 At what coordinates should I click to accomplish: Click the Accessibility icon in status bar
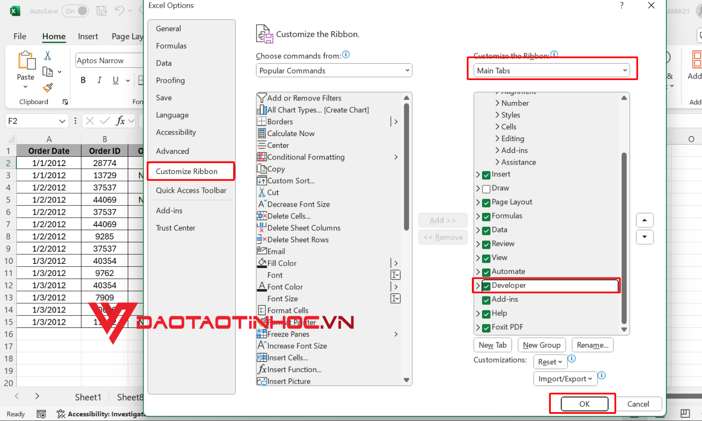(x=61, y=414)
